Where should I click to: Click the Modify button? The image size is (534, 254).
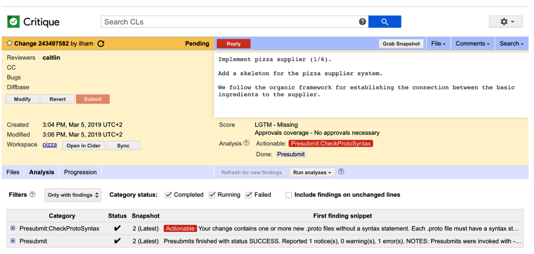point(22,99)
